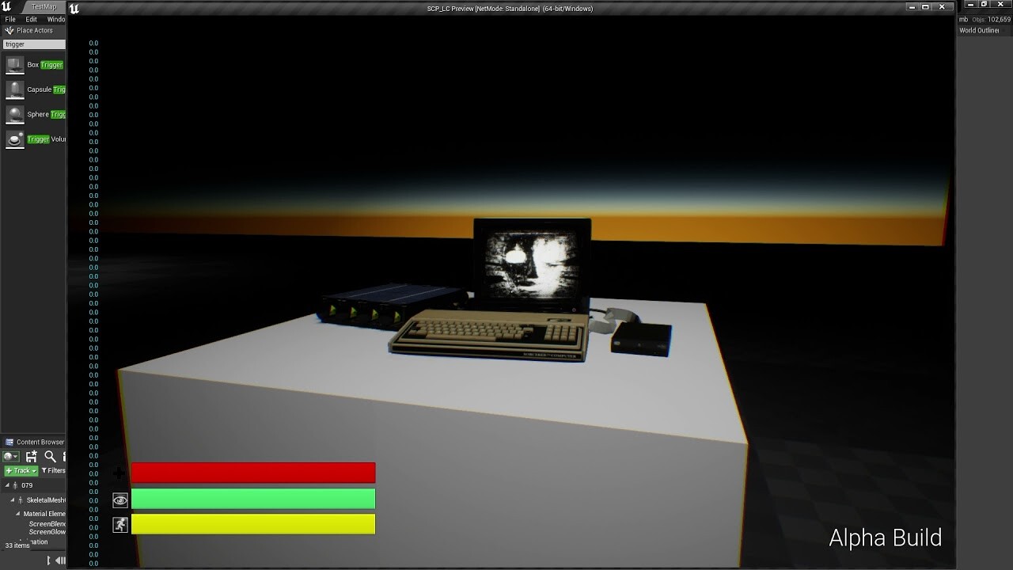Select the Sphere Trigger actor icon

tap(14, 114)
